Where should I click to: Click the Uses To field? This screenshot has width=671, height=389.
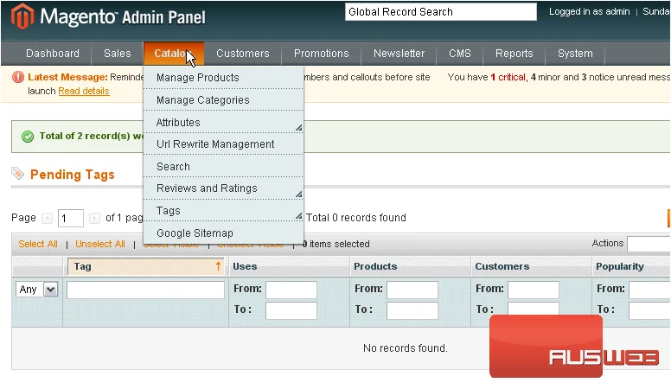point(291,310)
